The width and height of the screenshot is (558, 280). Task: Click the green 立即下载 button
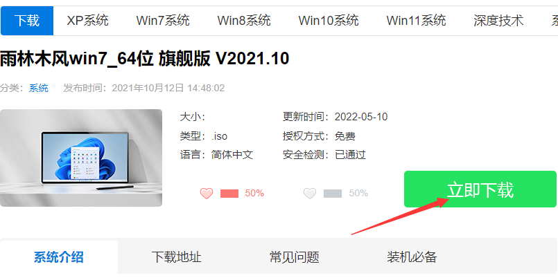click(480, 189)
